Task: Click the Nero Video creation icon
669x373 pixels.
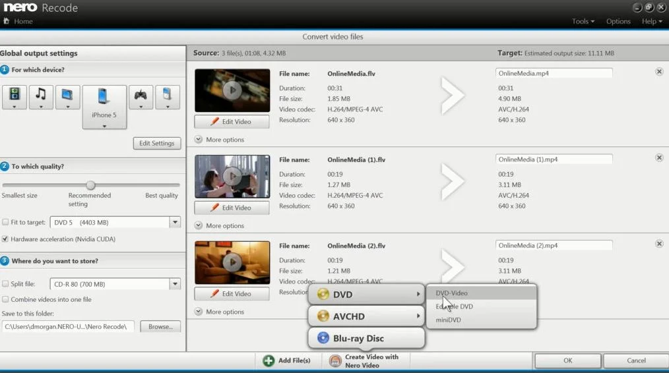Action: (x=335, y=361)
